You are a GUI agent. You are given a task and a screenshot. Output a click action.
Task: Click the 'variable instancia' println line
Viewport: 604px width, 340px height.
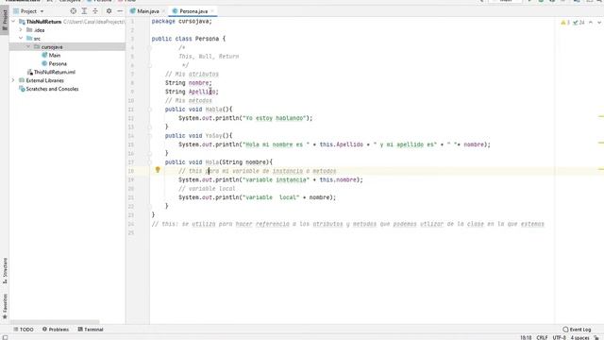click(x=271, y=179)
